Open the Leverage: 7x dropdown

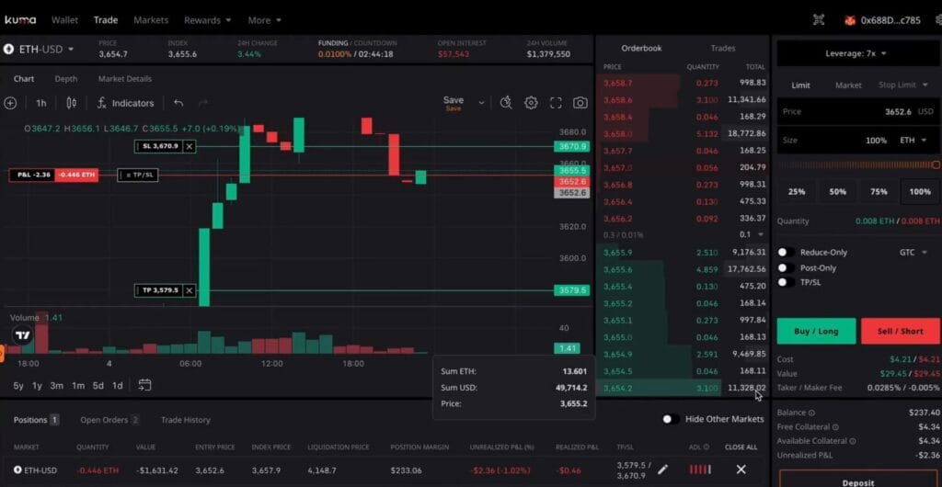coord(856,53)
